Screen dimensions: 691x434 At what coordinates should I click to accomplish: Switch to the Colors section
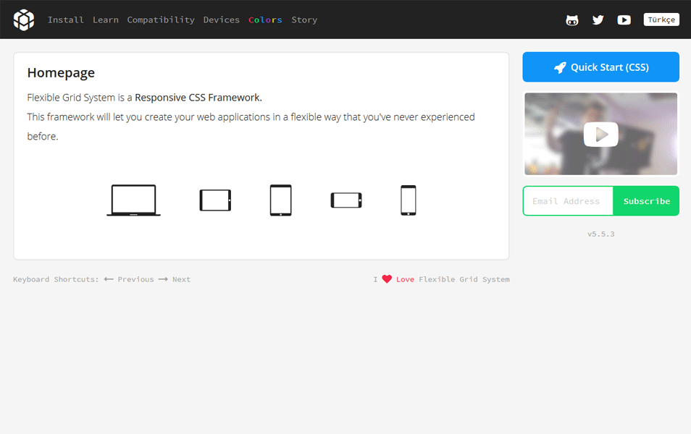click(265, 20)
